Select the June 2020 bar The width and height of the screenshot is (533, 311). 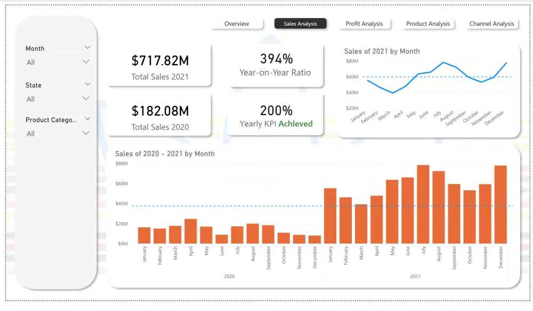click(222, 239)
